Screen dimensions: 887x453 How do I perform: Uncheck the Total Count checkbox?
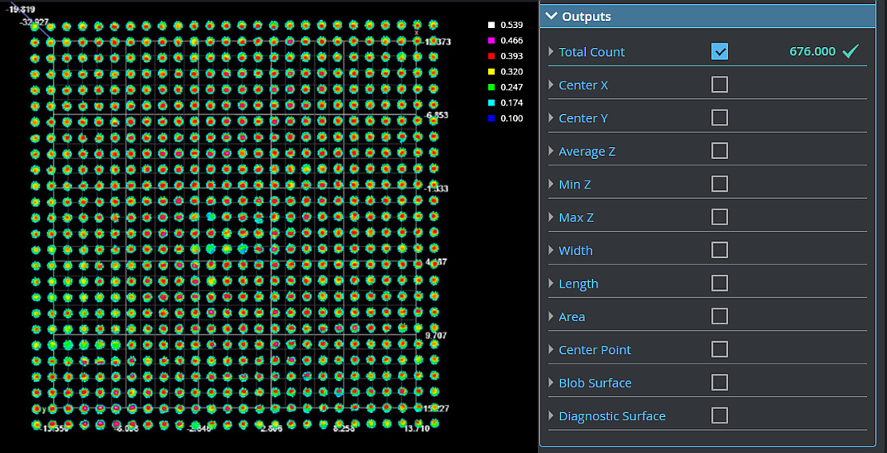(719, 52)
